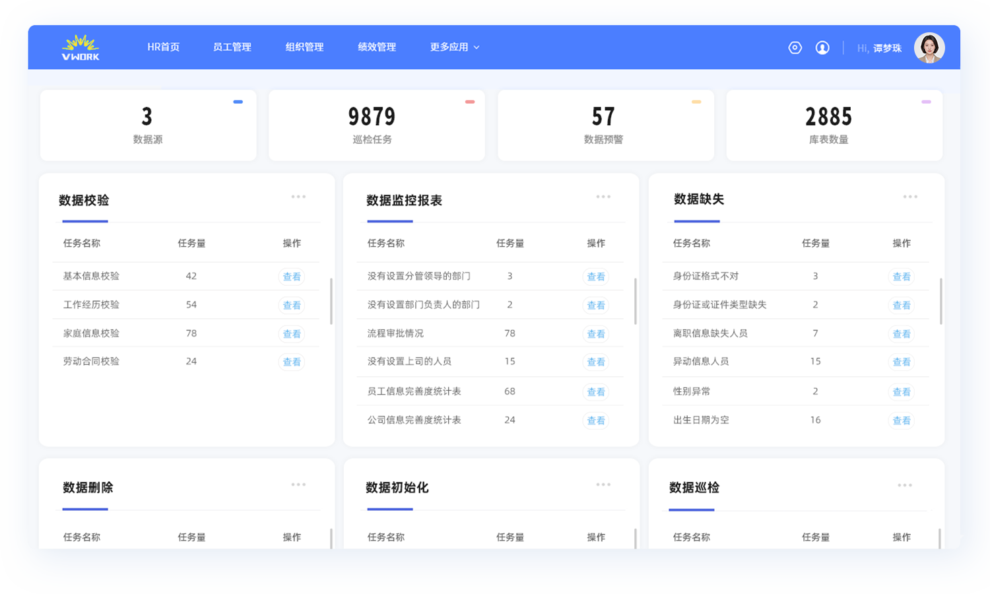The image size is (990, 594).
Task: Go to HR首页 menu
Action: (x=163, y=48)
